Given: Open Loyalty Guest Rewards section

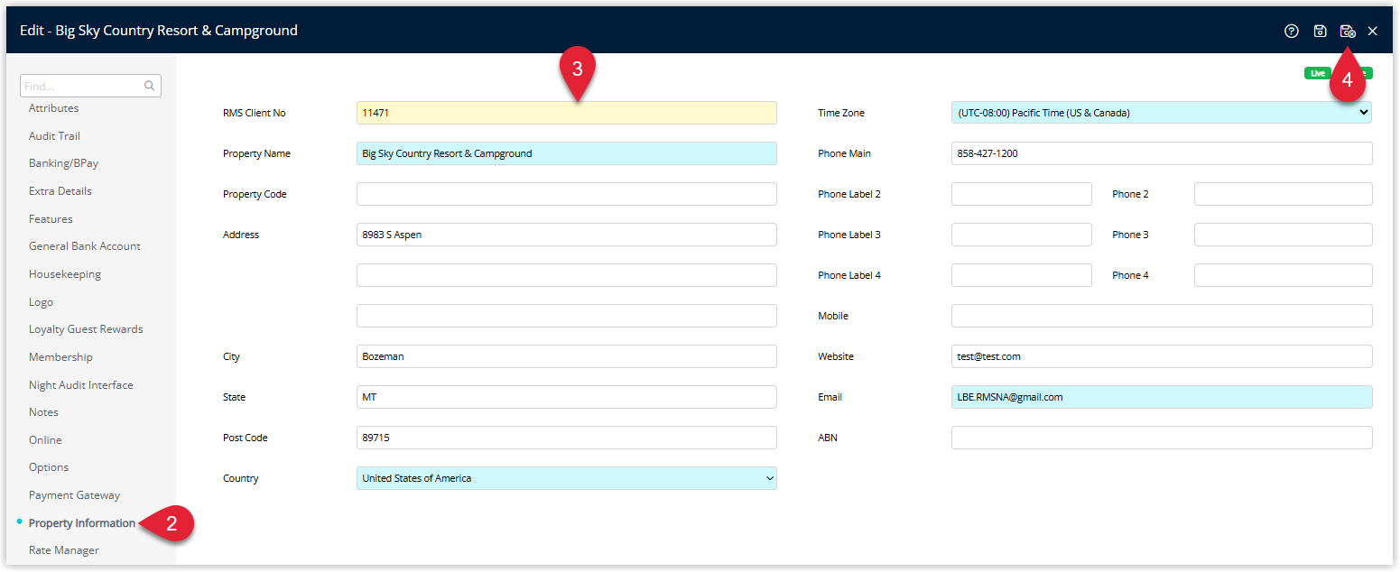Looking at the screenshot, I should 86,329.
